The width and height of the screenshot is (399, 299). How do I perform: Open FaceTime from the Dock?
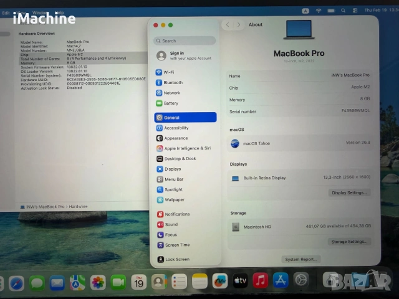118,282
